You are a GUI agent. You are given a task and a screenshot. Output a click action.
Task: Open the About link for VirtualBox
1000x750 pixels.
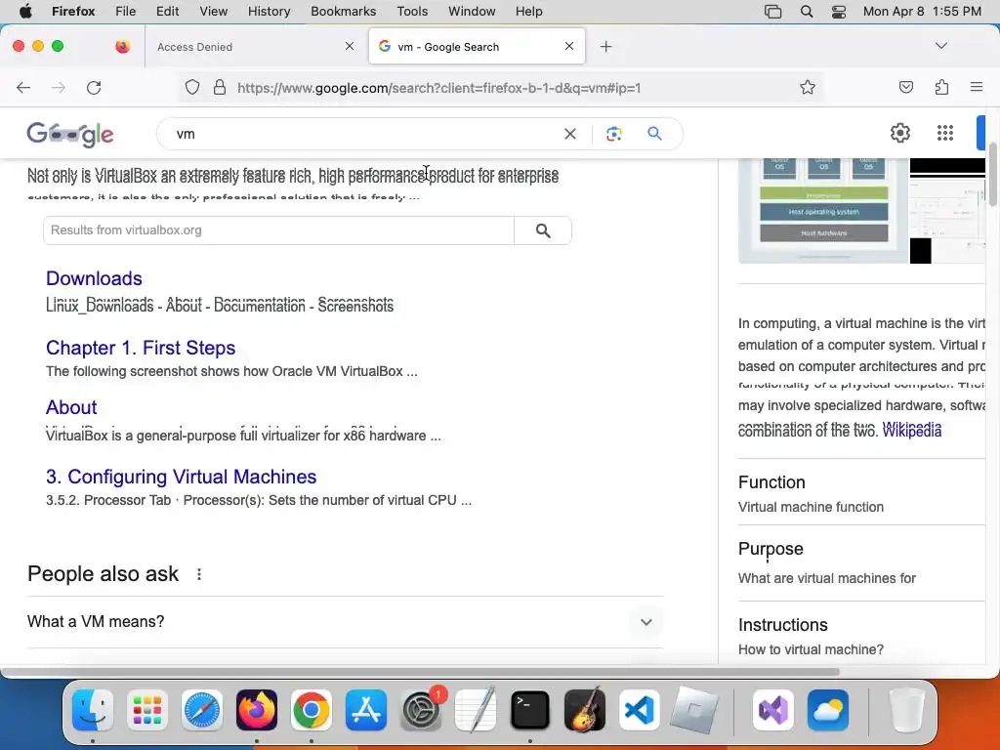[71, 407]
